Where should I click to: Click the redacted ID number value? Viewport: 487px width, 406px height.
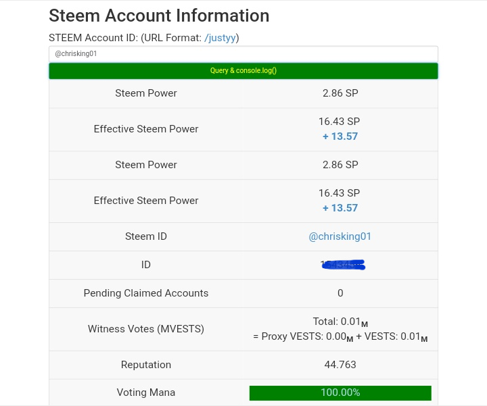pos(342,265)
